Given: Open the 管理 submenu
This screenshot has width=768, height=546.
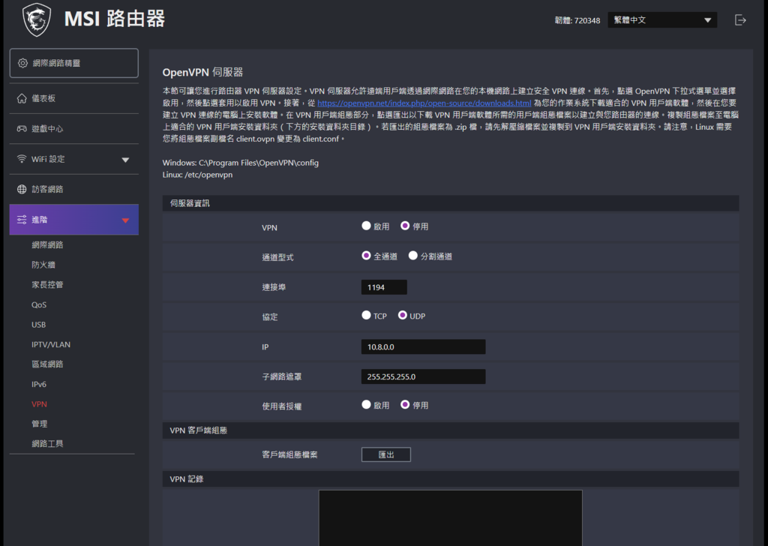Looking at the screenshot, I should pyautogui.click(x=40, y=424).
